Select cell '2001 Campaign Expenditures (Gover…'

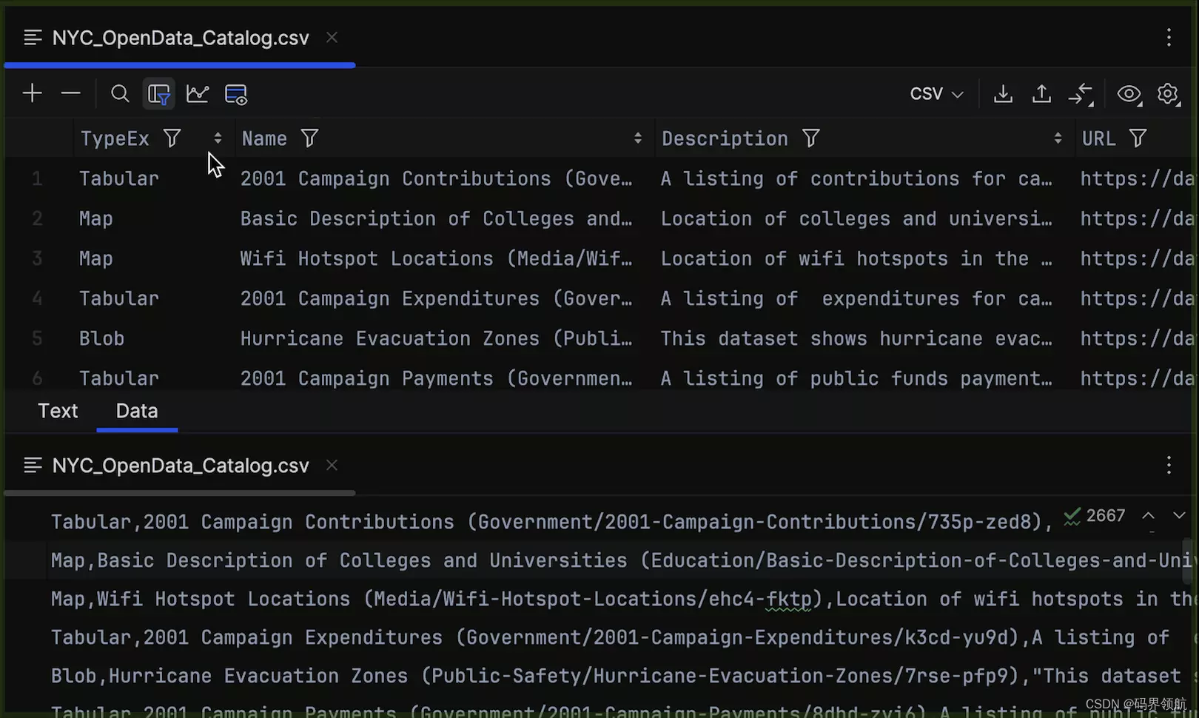pos(437,298)
